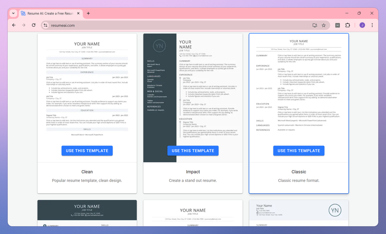Click the Clean template title
This screenshot has height=234, width=386.
[87, 172]
